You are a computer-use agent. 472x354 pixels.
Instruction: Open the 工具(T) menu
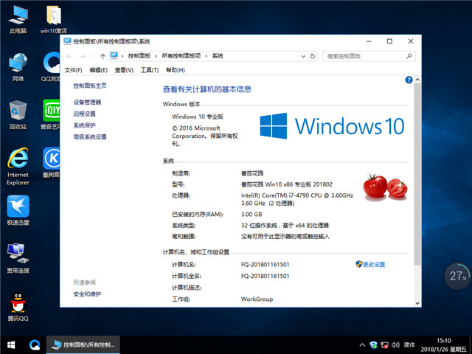point(150,70)
